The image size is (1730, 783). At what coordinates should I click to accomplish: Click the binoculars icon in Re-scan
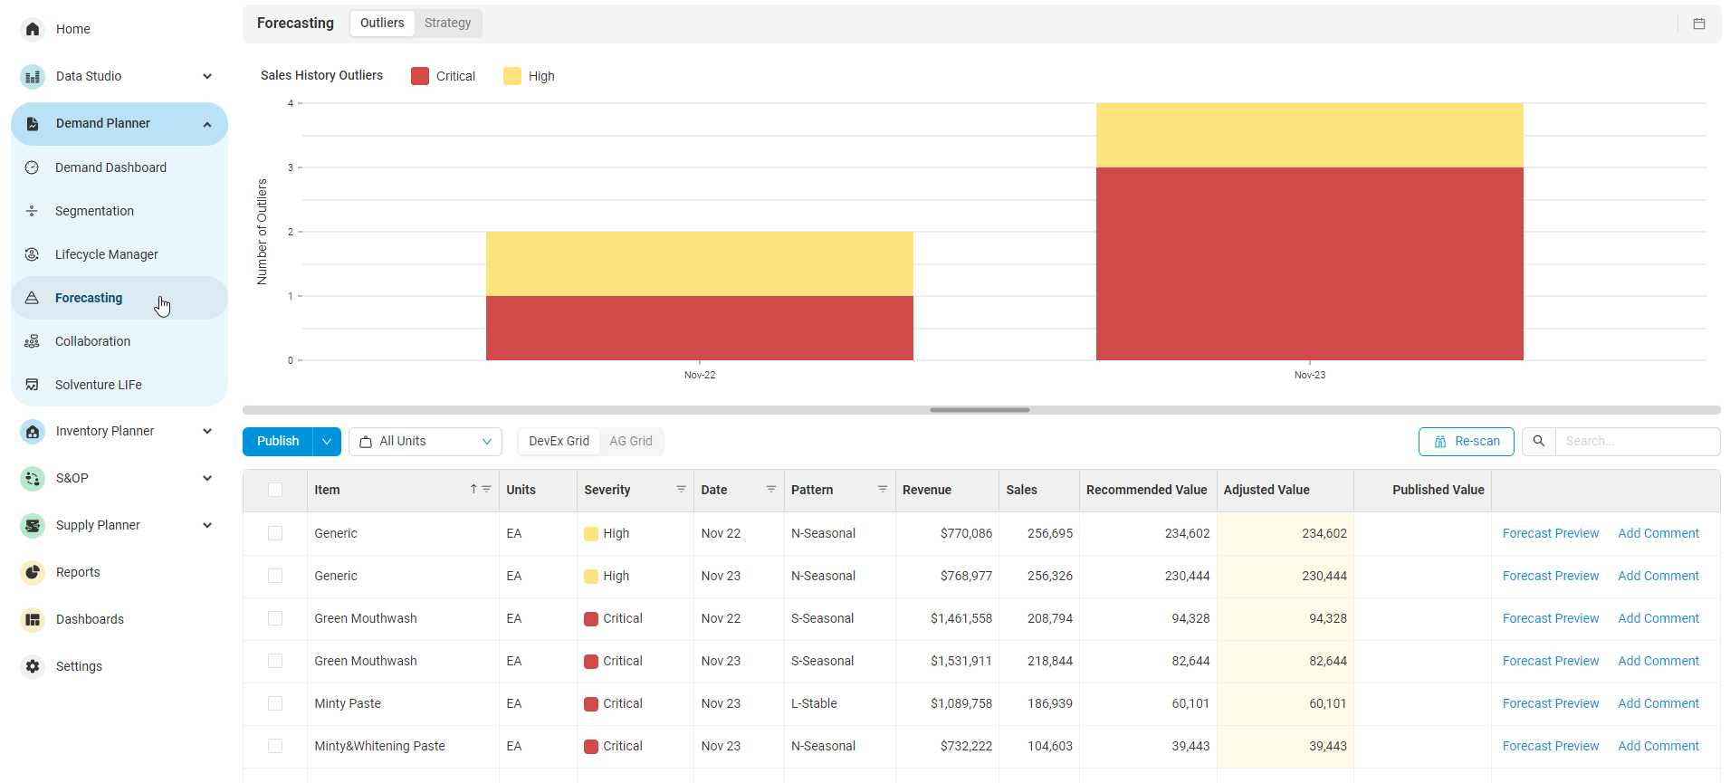pos(1440,442)
